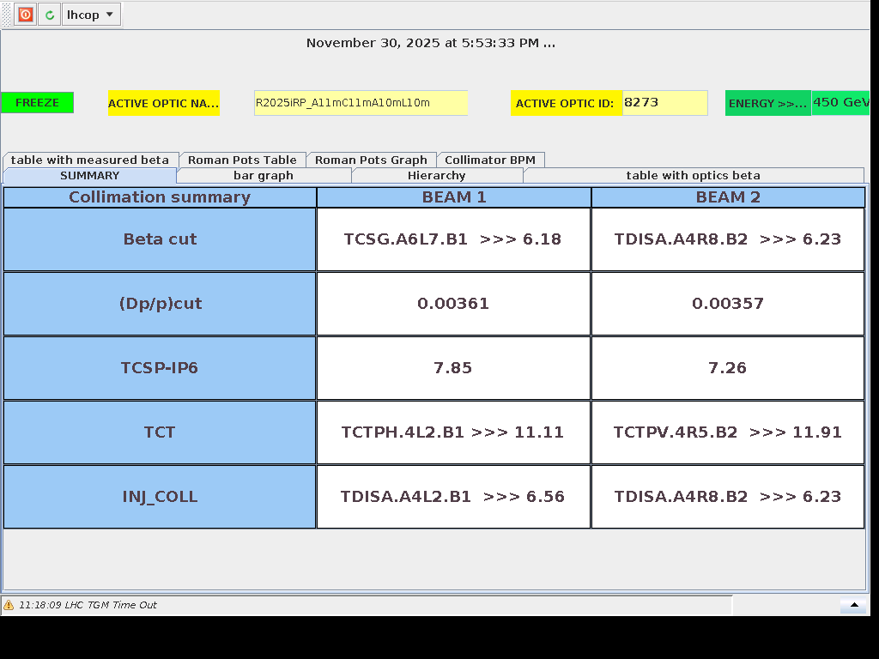879x659 pixels.
Task: Click the active optic name text field
Action: 361,103
